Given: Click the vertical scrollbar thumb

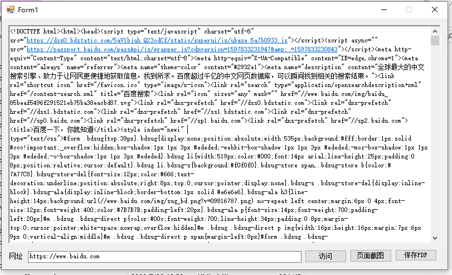Looking at the screenshot, I should (x=435, y=40).
